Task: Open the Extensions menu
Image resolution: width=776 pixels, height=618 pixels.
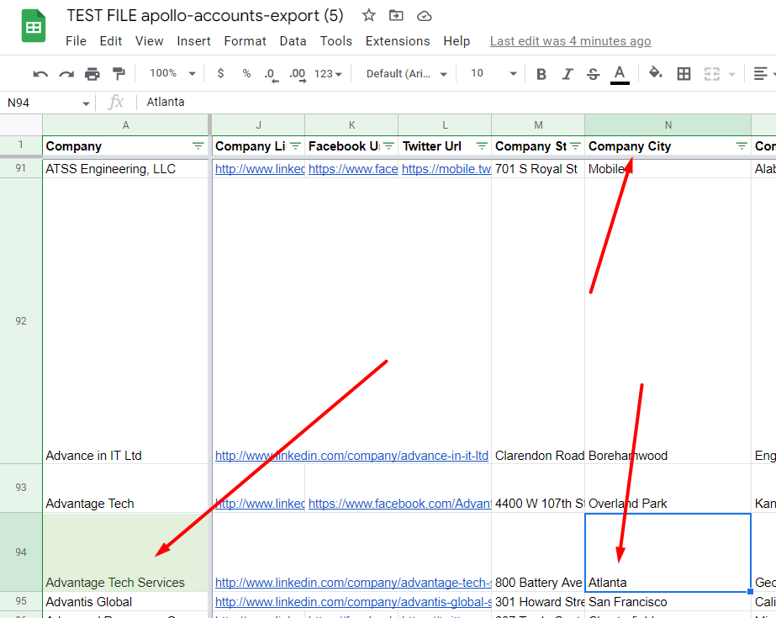Action: tap(397, 40)
